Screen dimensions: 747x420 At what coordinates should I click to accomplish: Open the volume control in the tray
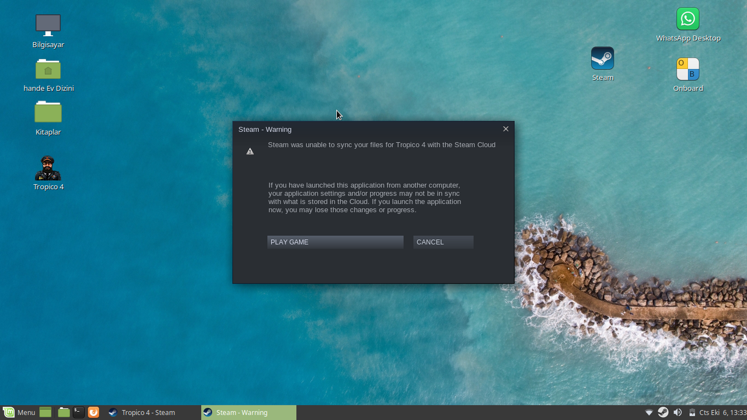[678, 412]
